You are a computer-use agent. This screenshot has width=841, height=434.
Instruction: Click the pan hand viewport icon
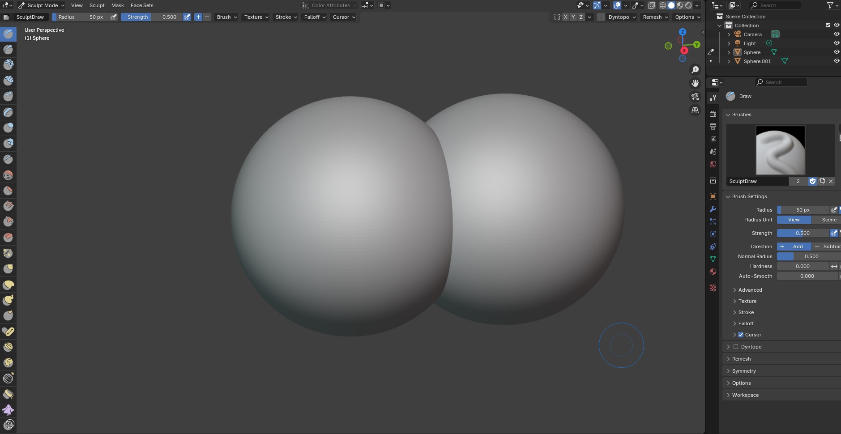(x=695, y=83)
